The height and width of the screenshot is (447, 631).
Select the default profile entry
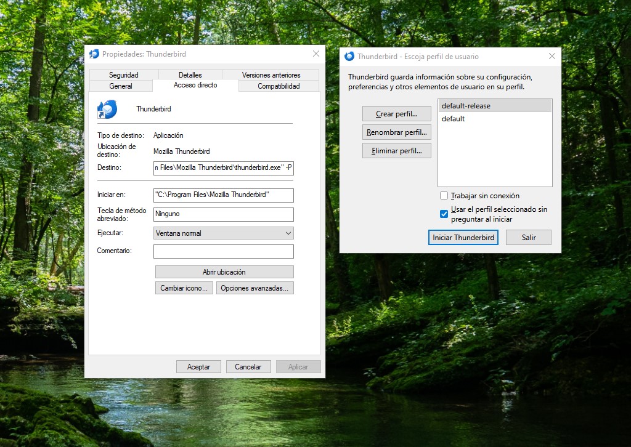(495, 119)
